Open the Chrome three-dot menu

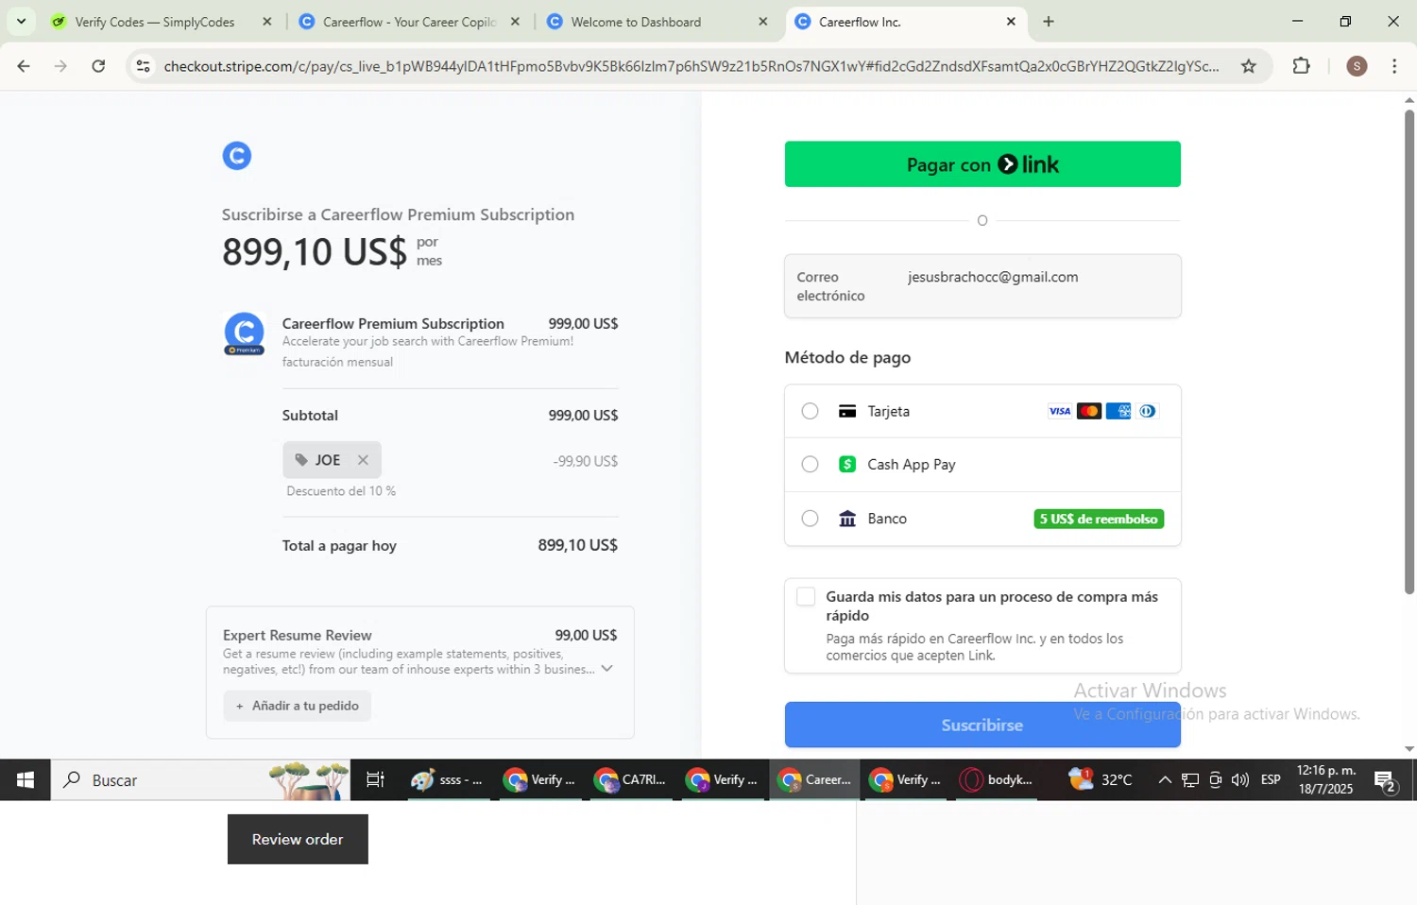(x=1394, y=66)
